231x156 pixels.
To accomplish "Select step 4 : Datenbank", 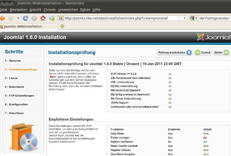I will pos(15,87).
